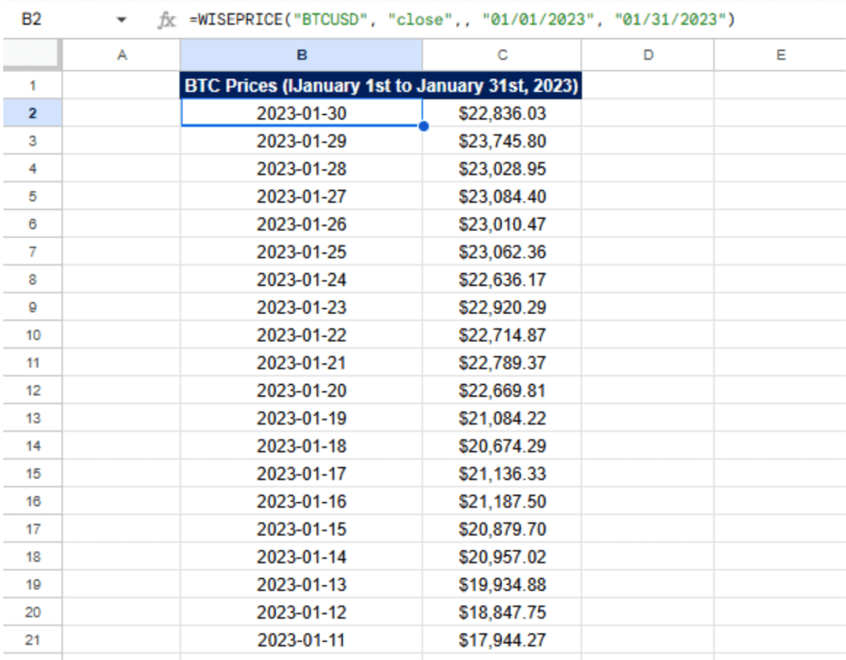Click the BTC Prices title cell
846x660 pixels.
381,86
